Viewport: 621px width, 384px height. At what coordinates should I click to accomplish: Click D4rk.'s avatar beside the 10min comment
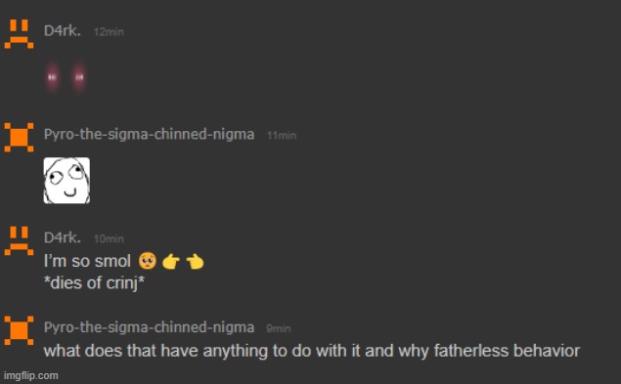tap(19, 241)
